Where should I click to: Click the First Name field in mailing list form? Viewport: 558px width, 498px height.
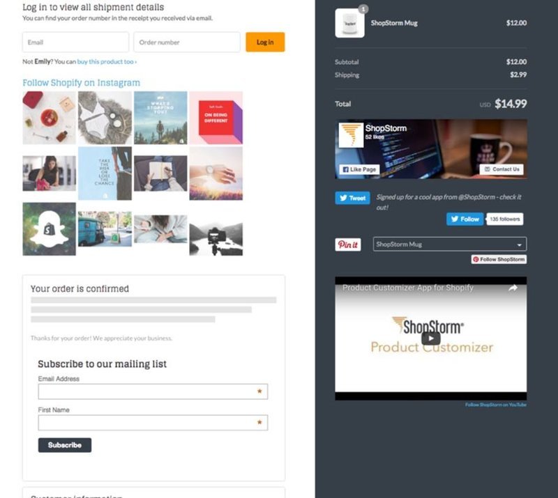click(153, 423)
